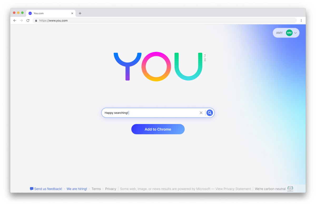Image resolution: width=316 pixels, height=205 pixels.
Task: Click the yellow minimize window button
Action: (x=18, y=13)
